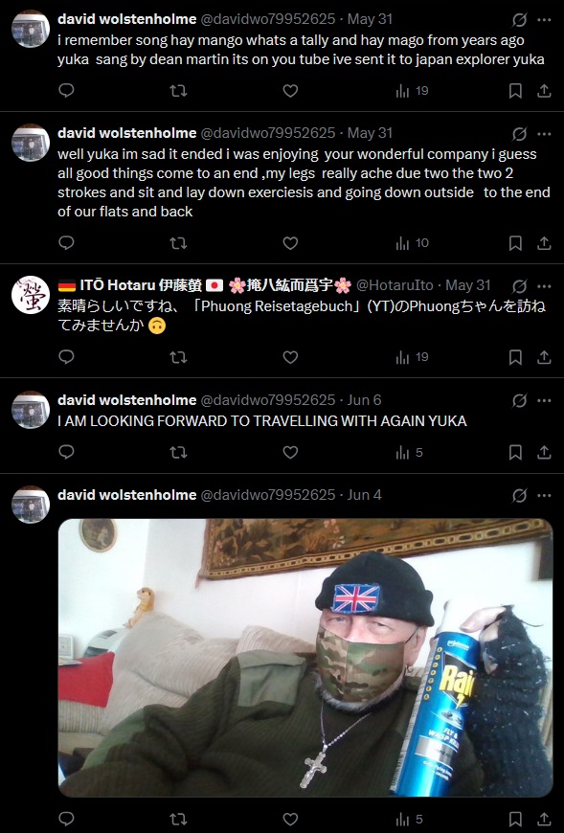Screen dimensions: 564x833
Task: Share the 'well yuka im sad' tweet
Action: 544,243
